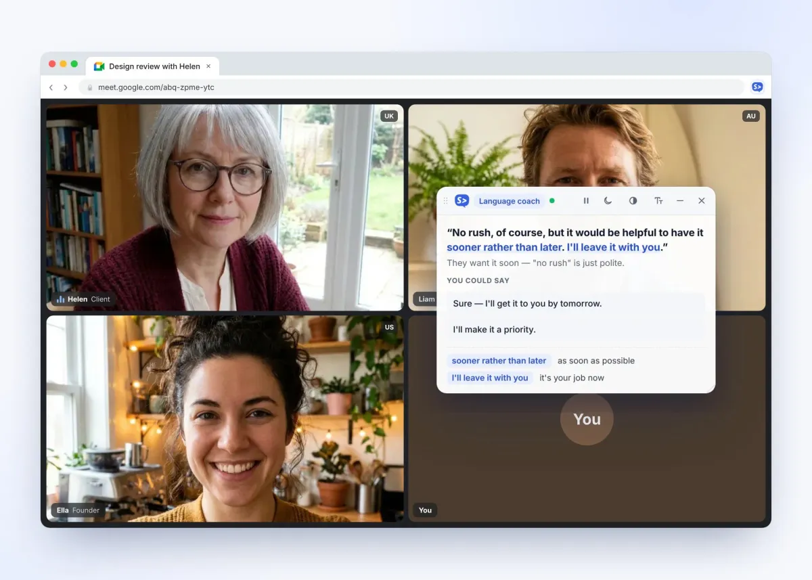This screenshot has width=812, height=580.
Task: Click the meet.google.com address bar
Action: tap(411, 87)
